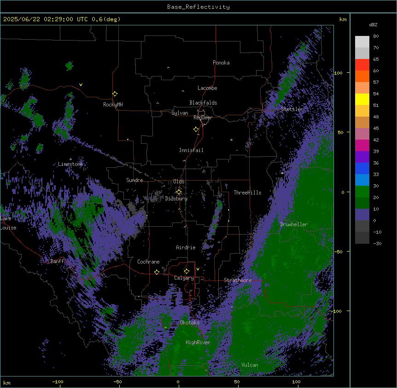Select the yellow 51-54 dBZ legend swatch

pos(362,99)
